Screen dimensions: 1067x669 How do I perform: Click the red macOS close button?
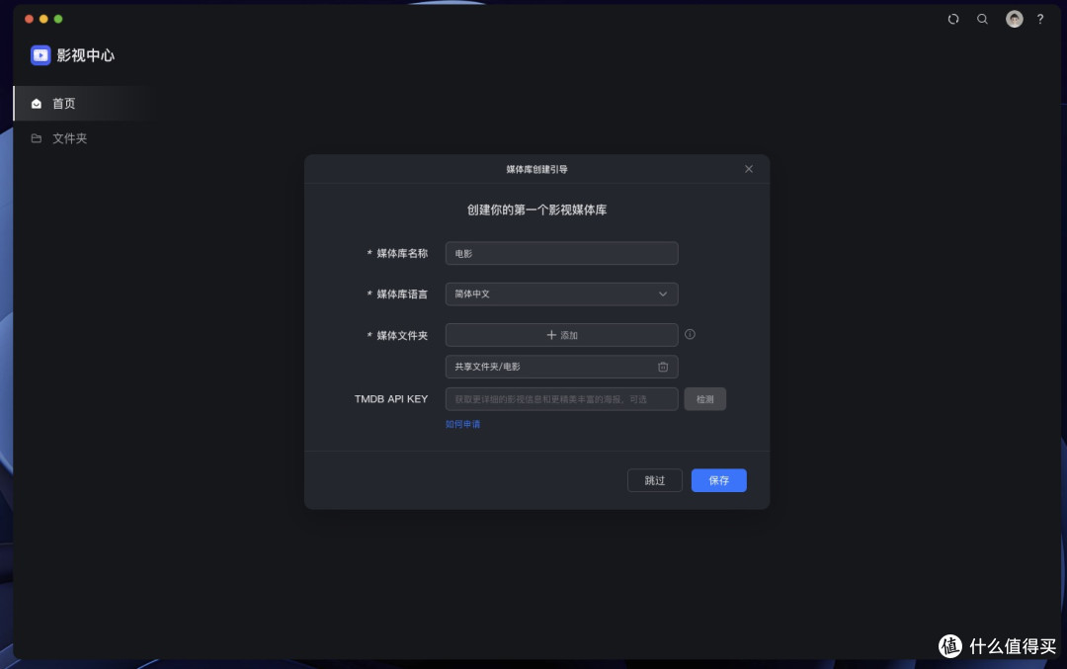(x=29, y=19)
